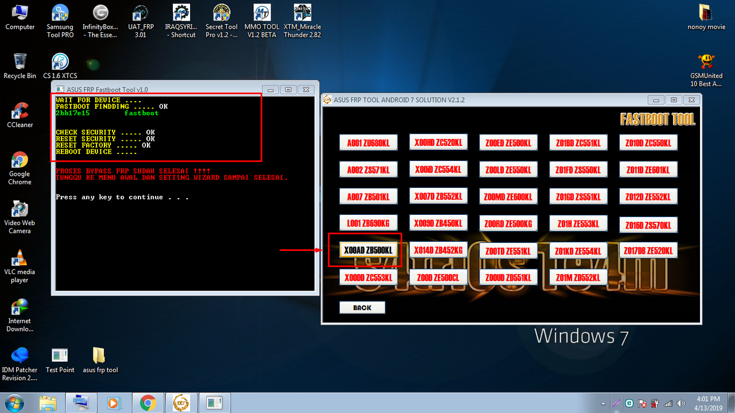Open VLC media player desktop icon
Image resolution: width=735 pixels, height=413 pixels.
click(x=20, y=267)
